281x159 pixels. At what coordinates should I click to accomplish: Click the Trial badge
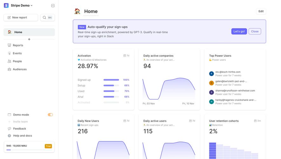(x=48, y=146)
